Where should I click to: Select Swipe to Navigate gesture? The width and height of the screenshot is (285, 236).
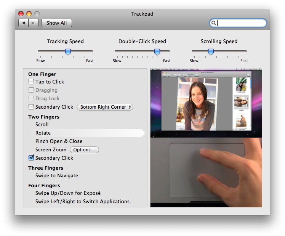click(56, 176)
